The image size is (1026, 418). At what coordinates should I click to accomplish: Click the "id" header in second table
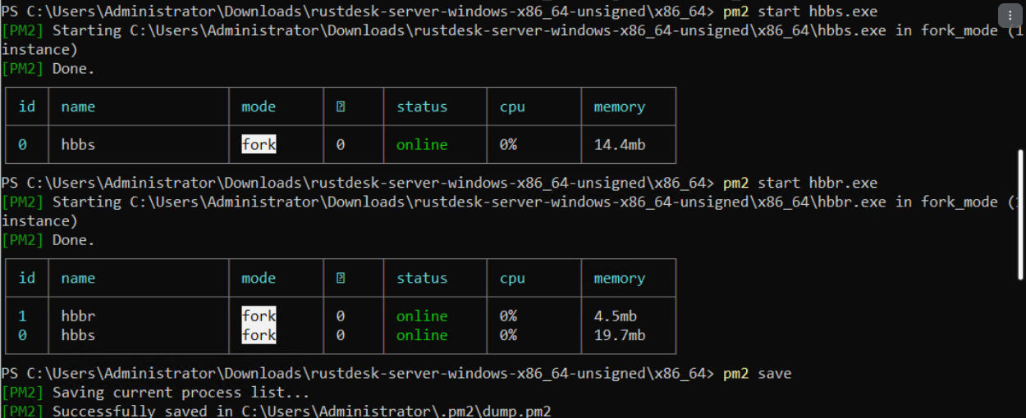pos(27,278)
